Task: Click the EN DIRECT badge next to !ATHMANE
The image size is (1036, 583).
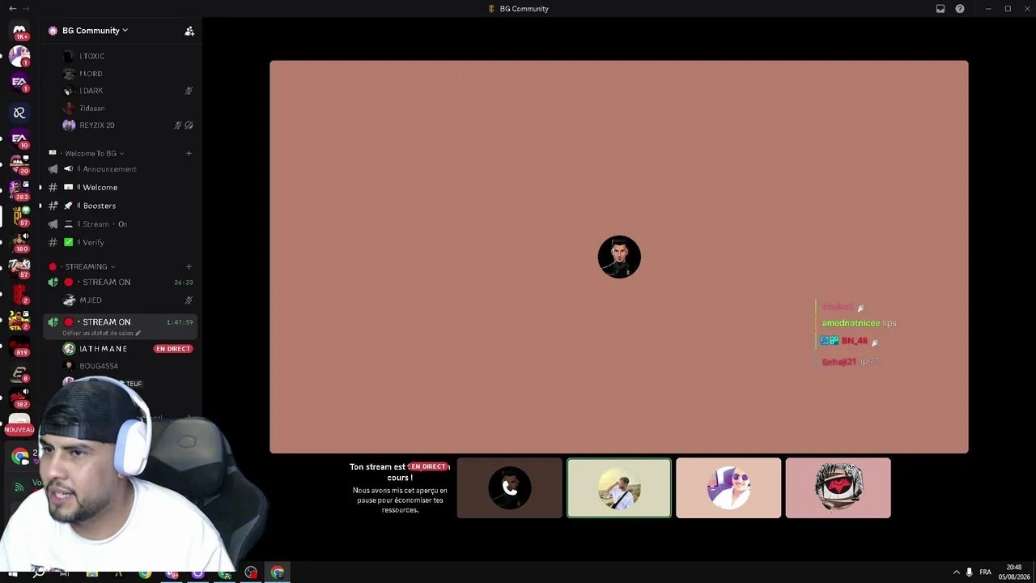Action: point(173,349)
